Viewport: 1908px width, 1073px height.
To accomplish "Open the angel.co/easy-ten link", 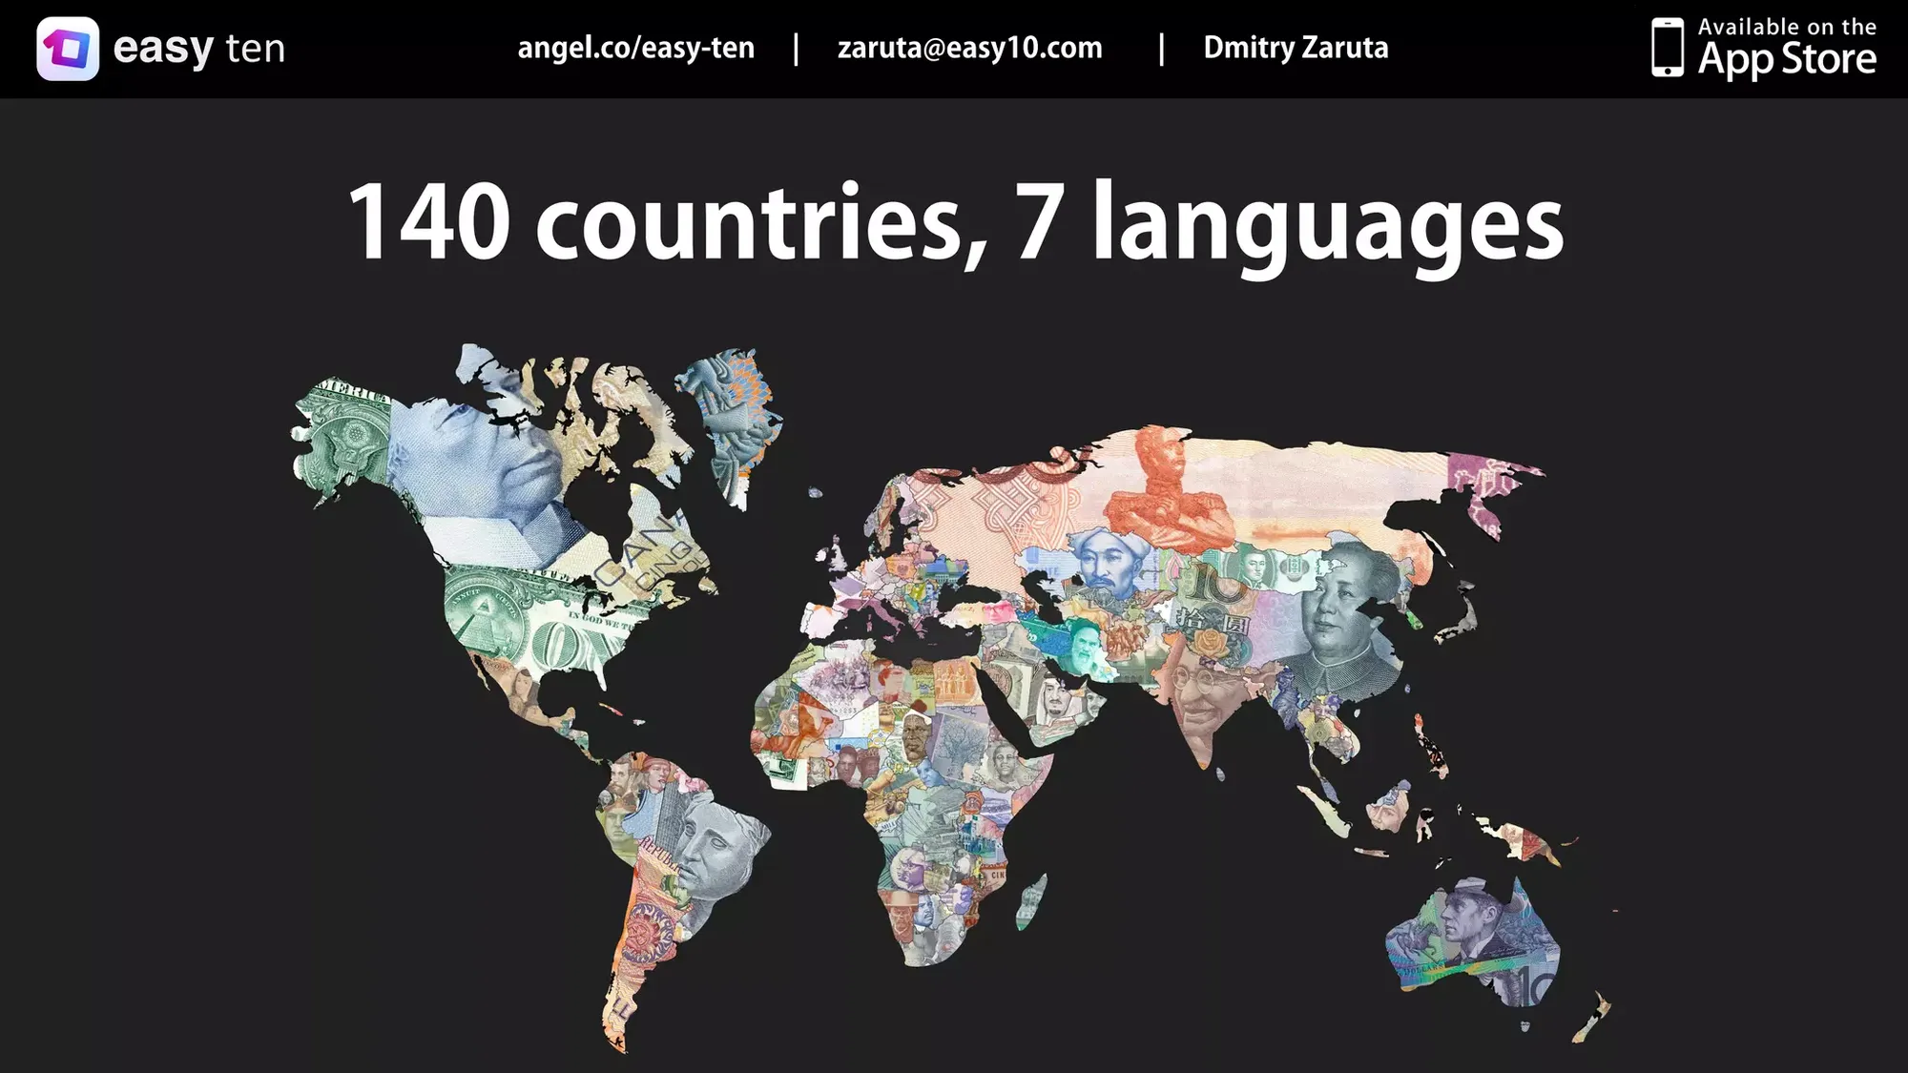I will tap(635, 48).
